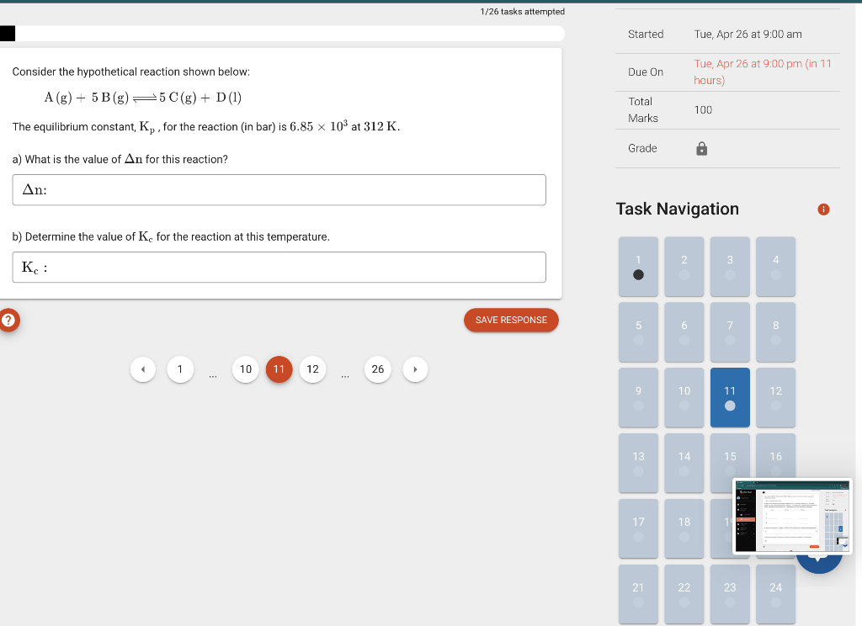Open task 22 tile in Task Navigation
The image size is (862, 626).
pyautogui.click(x=684, y=593)
